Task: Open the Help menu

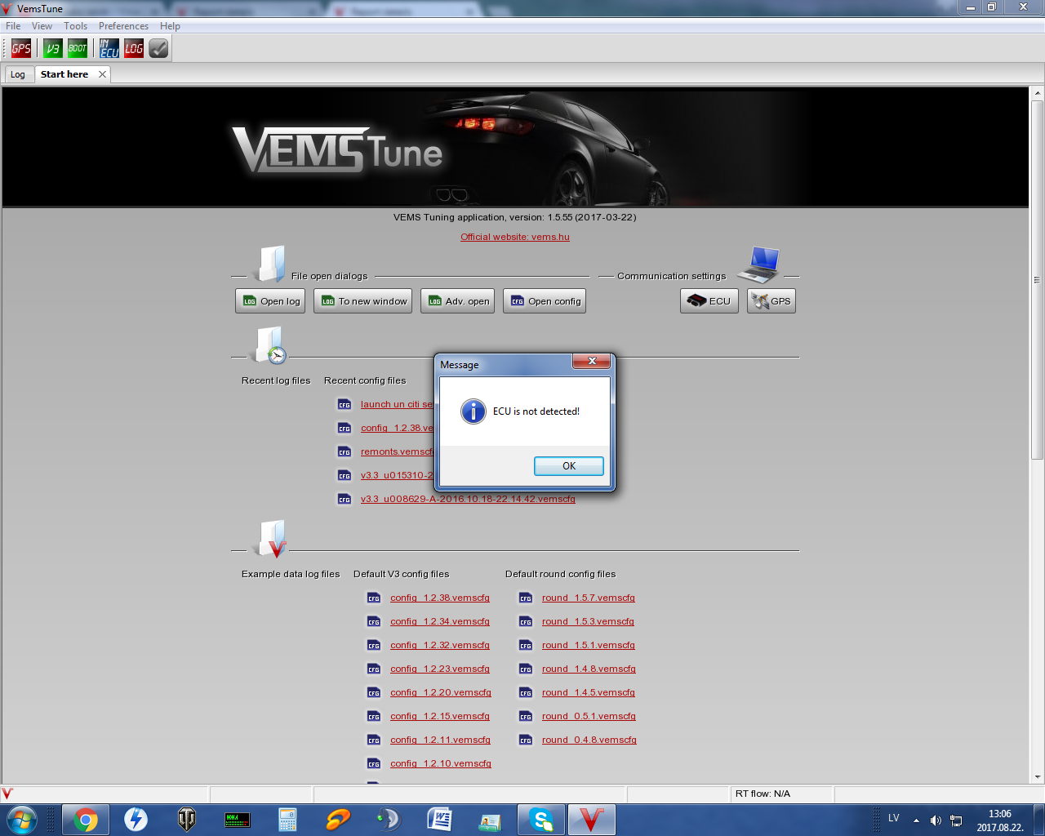Action: point(170,26)
